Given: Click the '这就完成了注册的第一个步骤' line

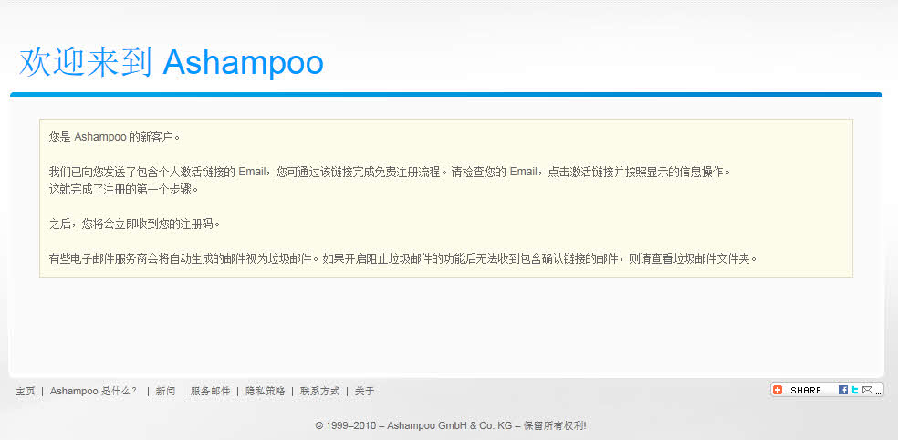Looking at the screenshot, I should point(122,189).
